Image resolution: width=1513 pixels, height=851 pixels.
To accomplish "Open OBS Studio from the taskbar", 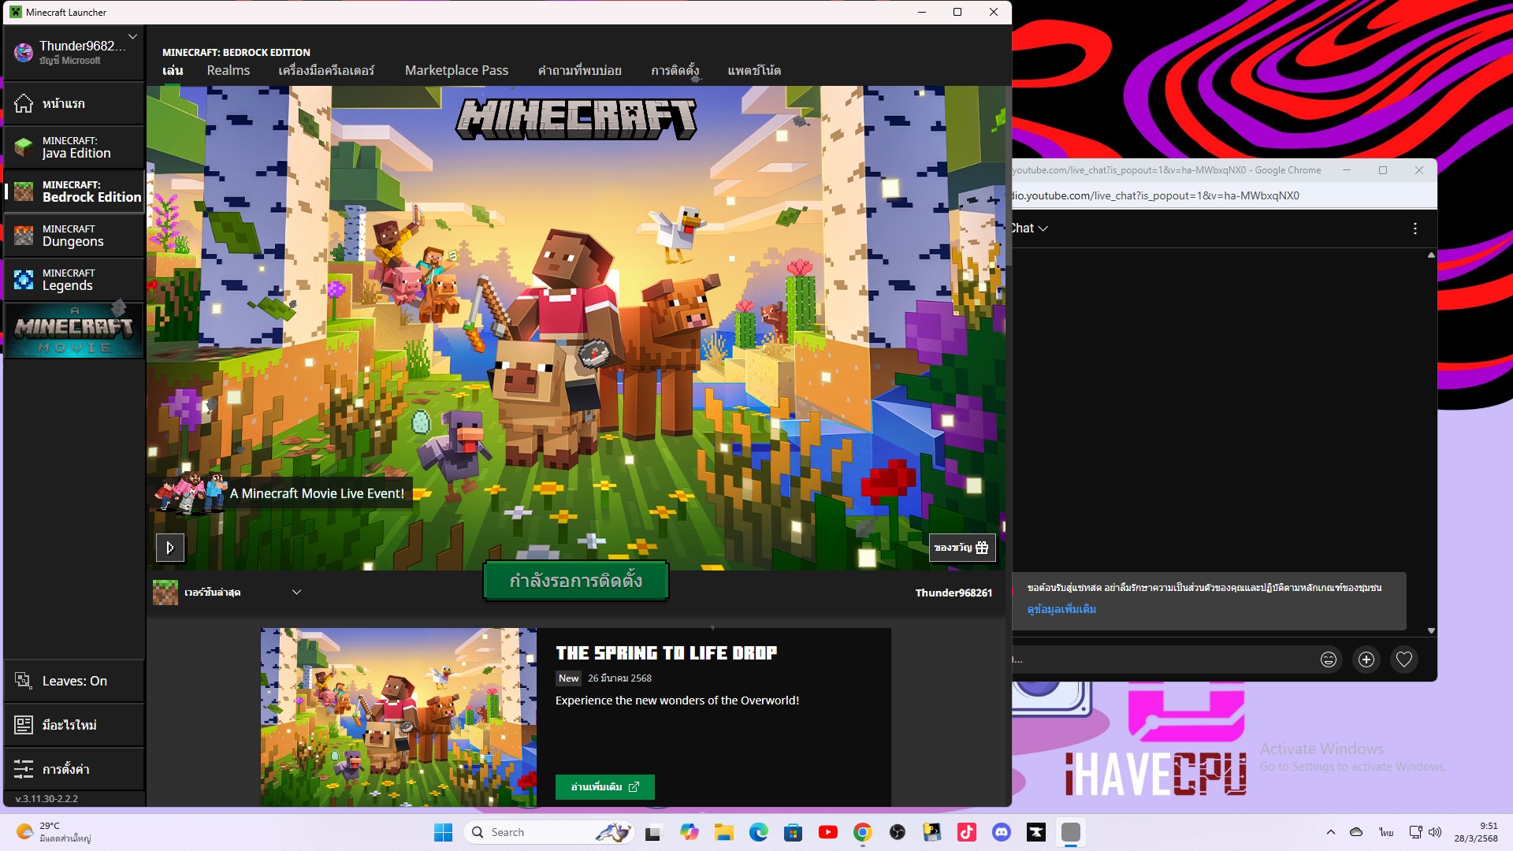I will 898,832.
